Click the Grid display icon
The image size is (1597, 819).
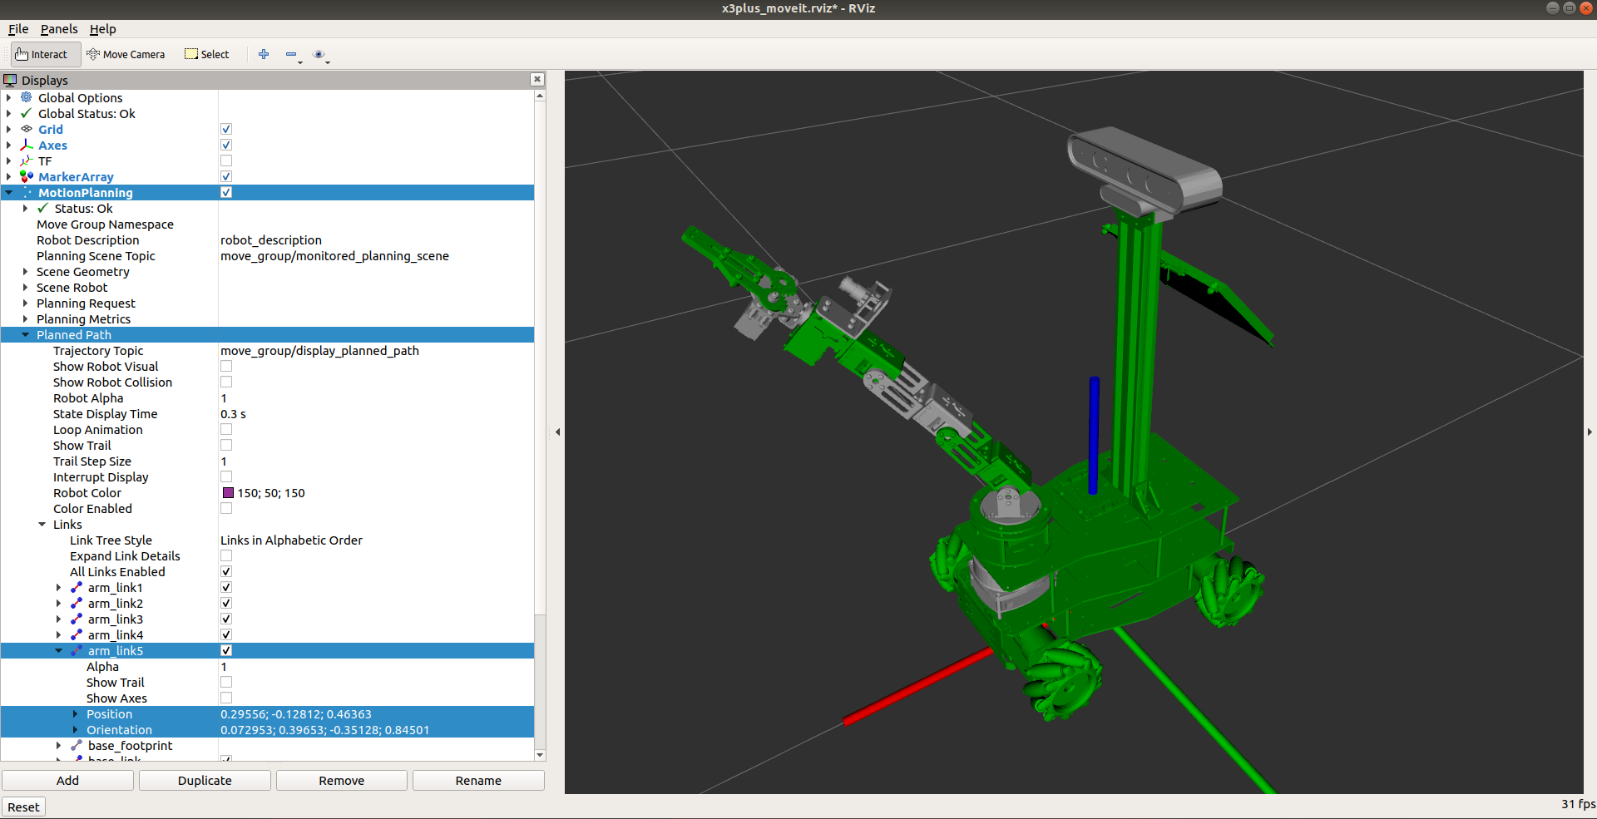coord(27,129)
